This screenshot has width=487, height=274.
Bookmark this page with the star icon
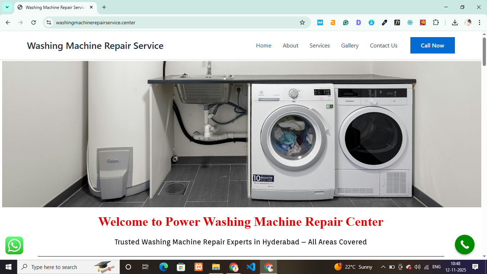[302, 22]
